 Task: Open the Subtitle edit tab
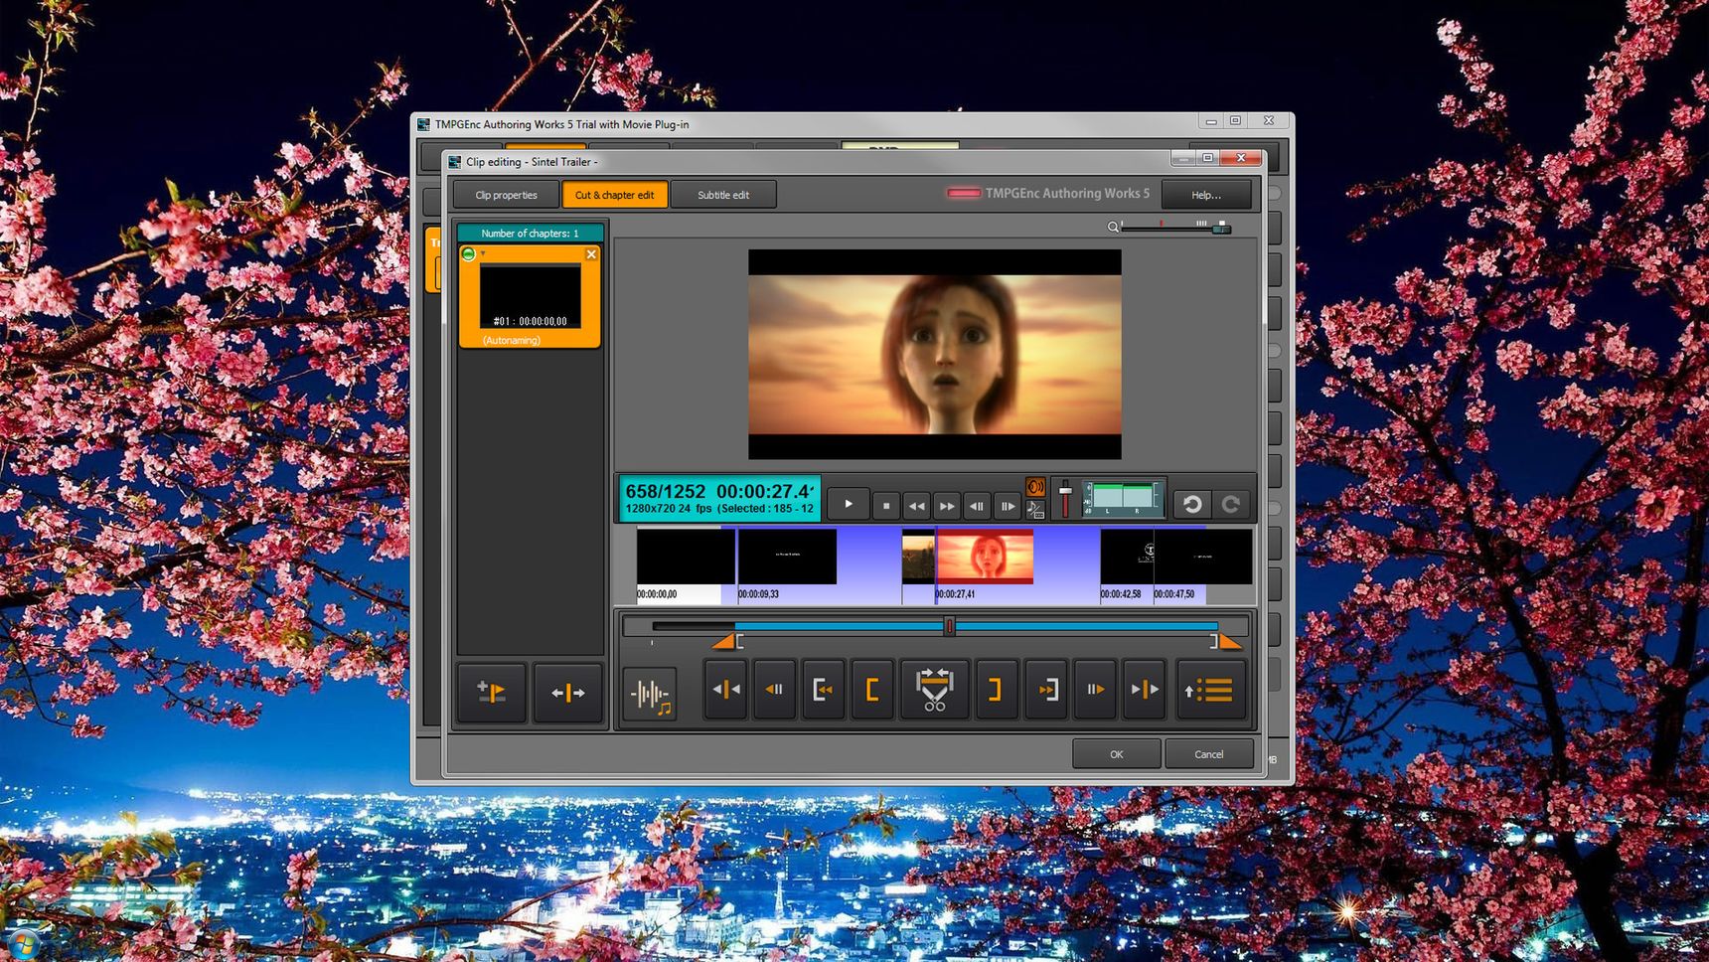pos(722,195)
